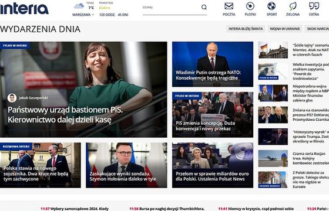Open 11:41 Niemcy w kryzysie ticker item
The height and width of the screenshot is (211, 329).
pyautogui.click(x=256, y=209)
